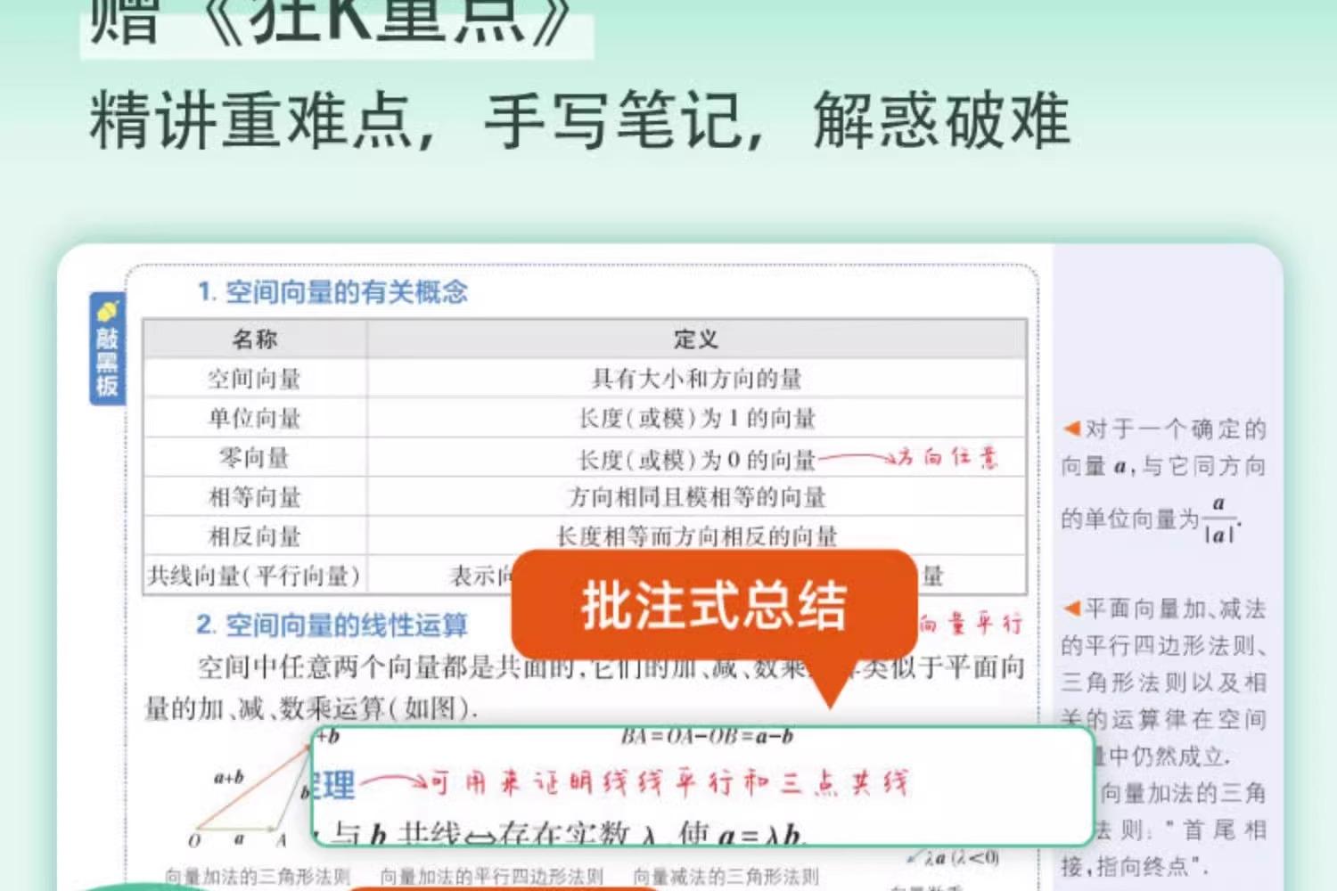This screenshot has width=1337, height=891.
Task: Select the 零向量 table cell
Action: (255, 457)
